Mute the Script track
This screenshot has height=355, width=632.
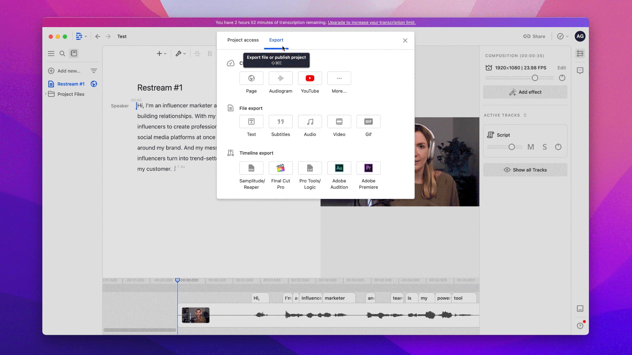(531, 147)
